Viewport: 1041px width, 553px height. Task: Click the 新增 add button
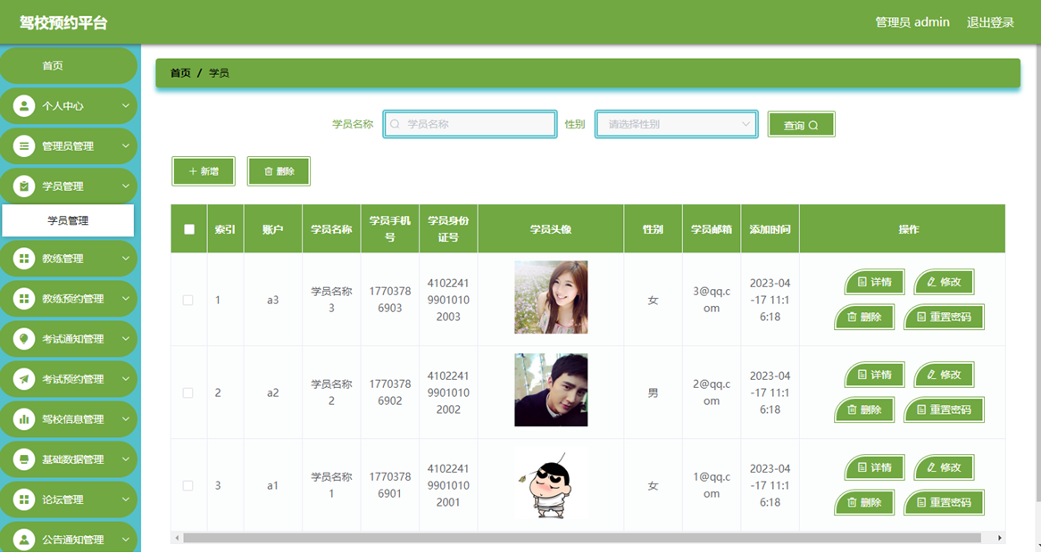(x=204, y=171)
